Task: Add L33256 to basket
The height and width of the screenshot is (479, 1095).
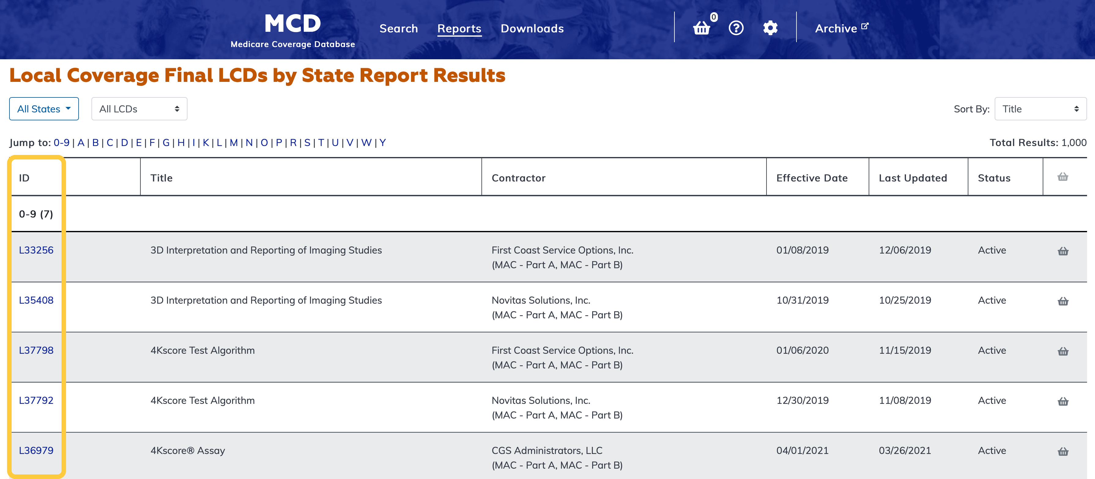Action: [1063, 251]
